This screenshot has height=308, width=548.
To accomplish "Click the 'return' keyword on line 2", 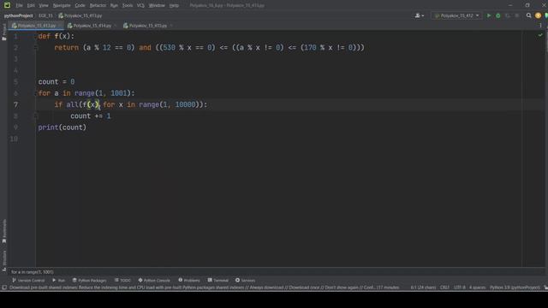I will [x=67, y=48].
